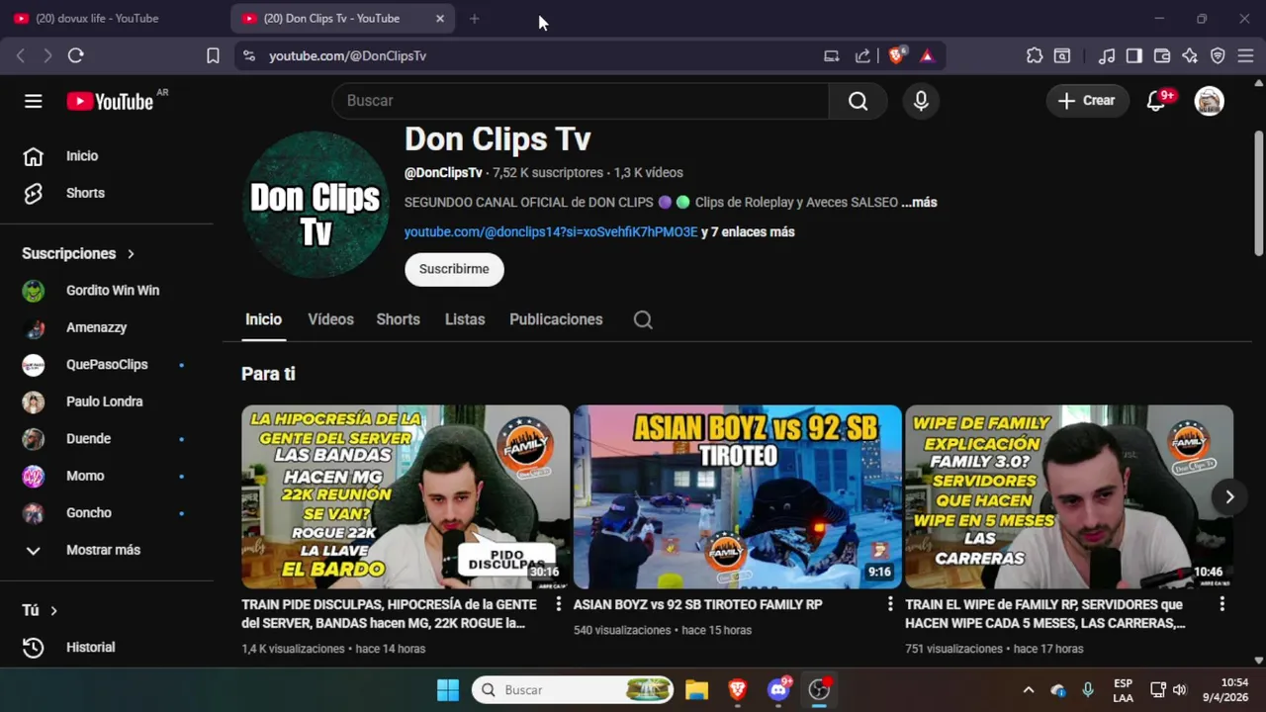Go back in browser history

click(21, 56)
